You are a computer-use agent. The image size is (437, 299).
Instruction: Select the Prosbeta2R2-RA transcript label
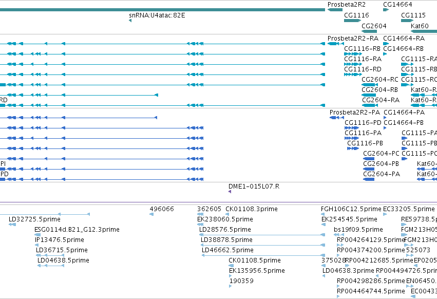coord(353,39)
